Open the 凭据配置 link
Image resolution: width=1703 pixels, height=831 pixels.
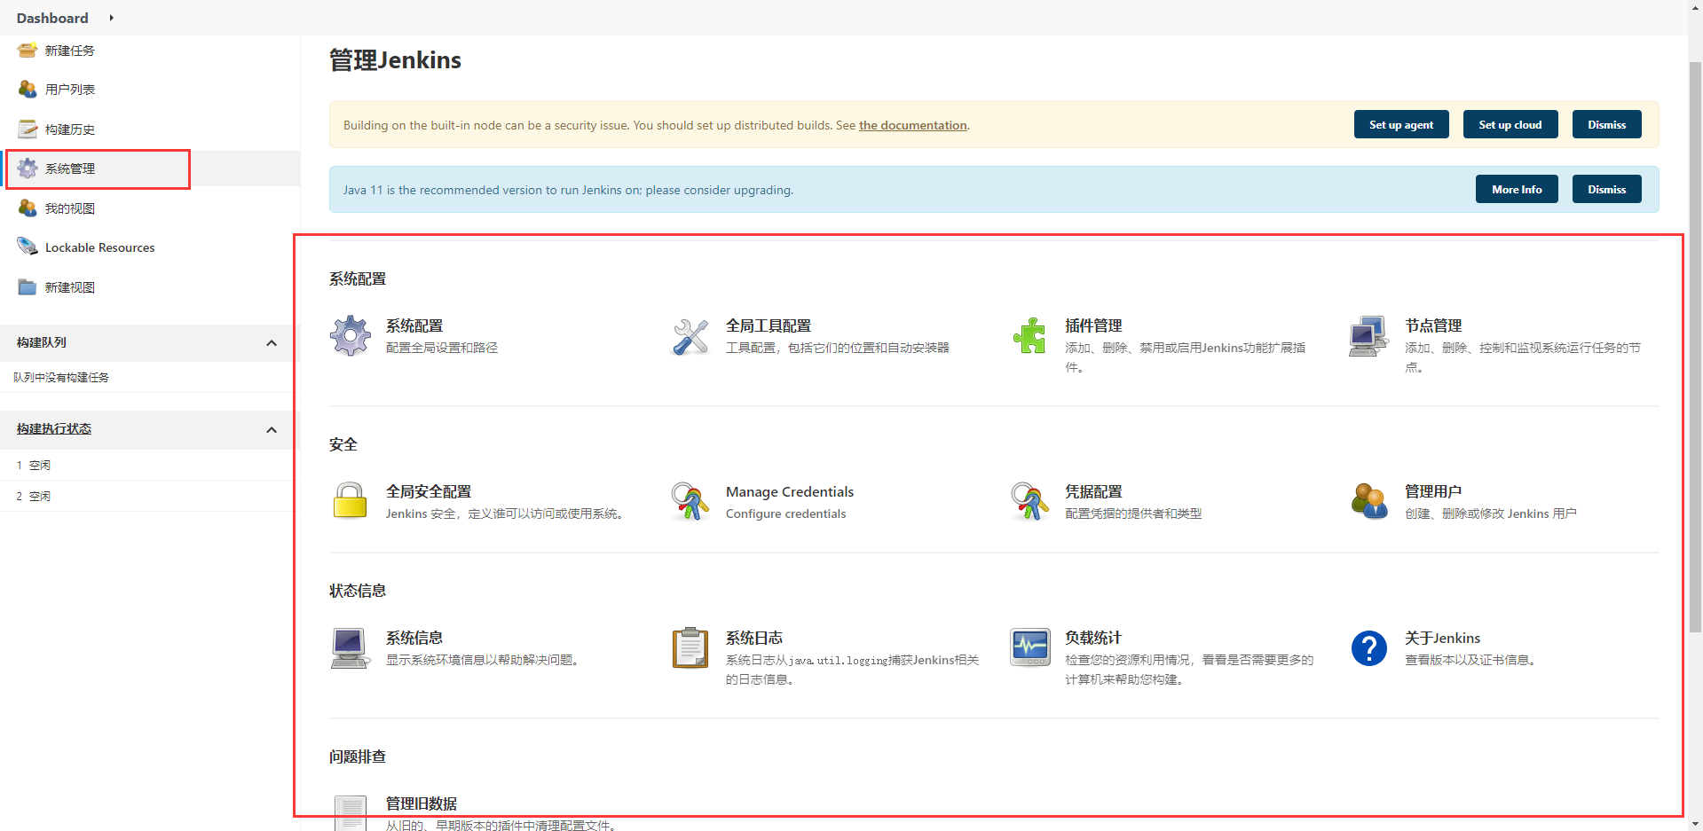[1093, 491]
